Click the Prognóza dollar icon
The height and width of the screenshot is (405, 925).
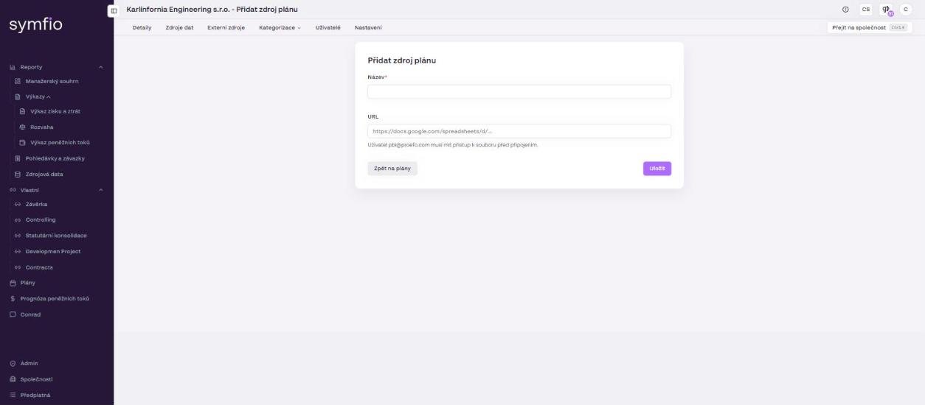tap(13, 298)
